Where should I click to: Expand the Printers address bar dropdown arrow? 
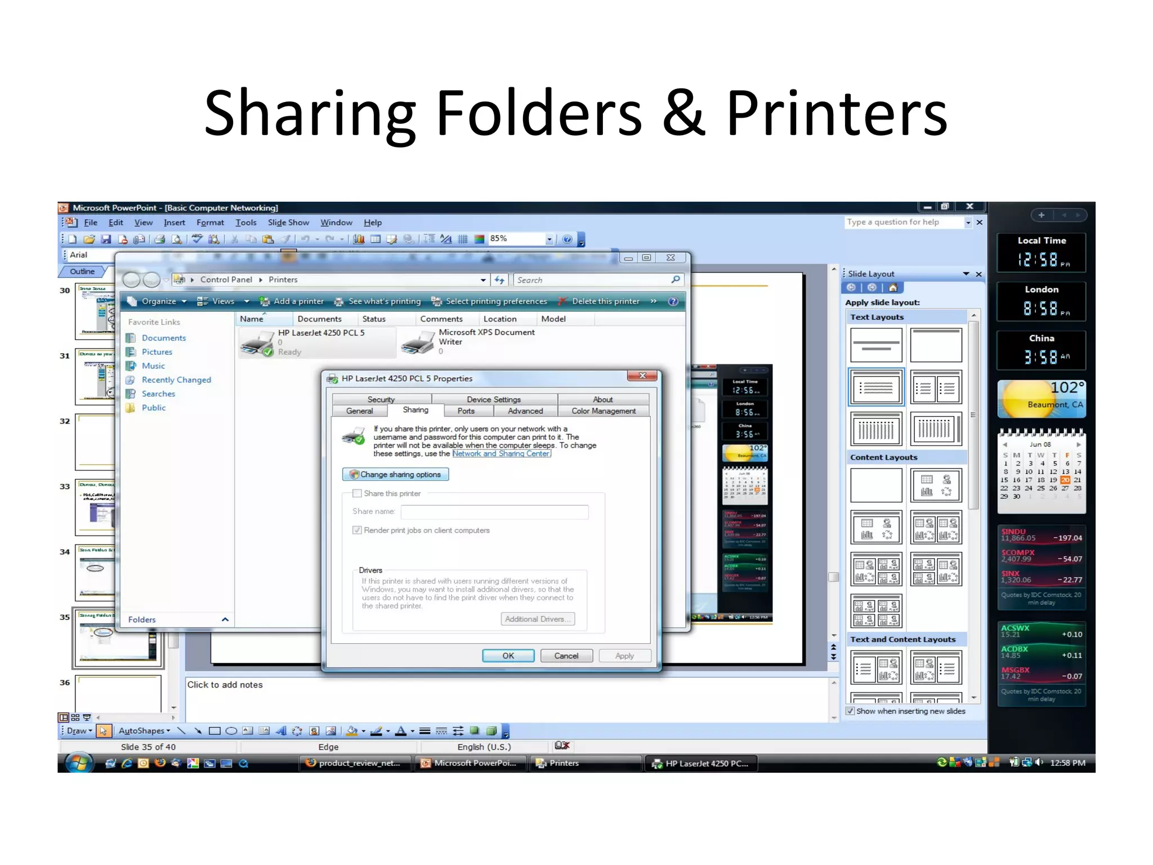[484, 280]
